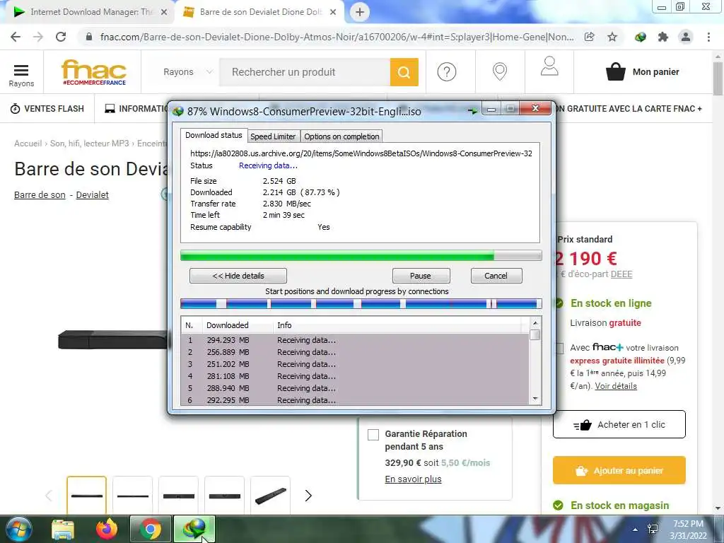
Task: Select angled soundbar fifth thumbnail
Action: [271, 496]
